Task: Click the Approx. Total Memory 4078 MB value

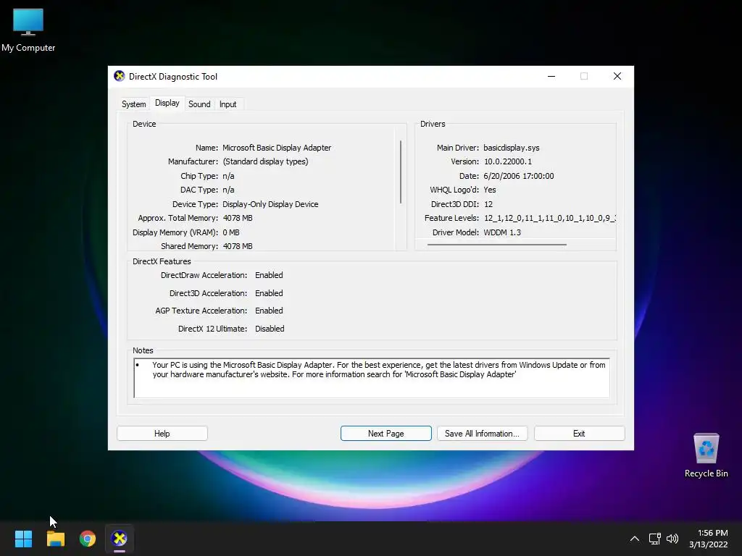Action: (238, 218)
